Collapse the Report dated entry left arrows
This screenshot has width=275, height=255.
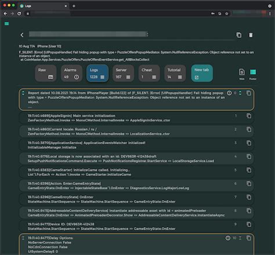pyautogui.click(x=23, y=93)
